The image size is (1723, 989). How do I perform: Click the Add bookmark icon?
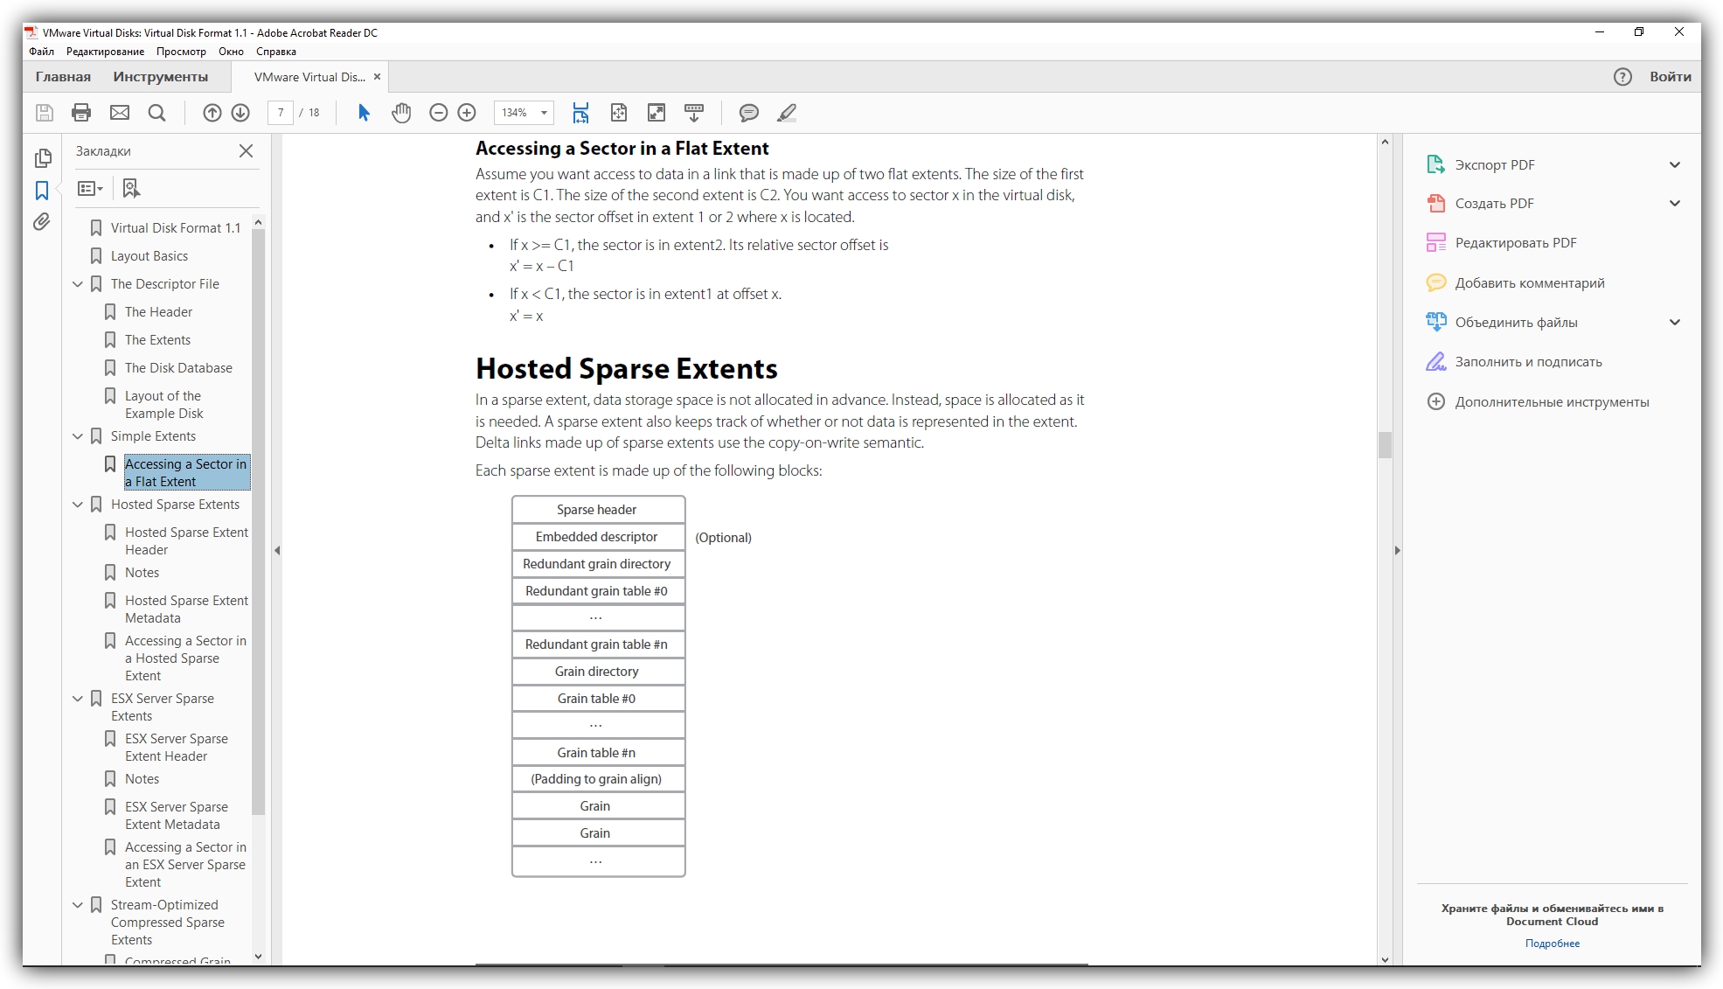(x=131, y=187)
